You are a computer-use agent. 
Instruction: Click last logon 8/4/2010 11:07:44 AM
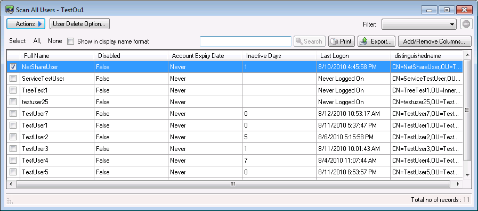353,161
